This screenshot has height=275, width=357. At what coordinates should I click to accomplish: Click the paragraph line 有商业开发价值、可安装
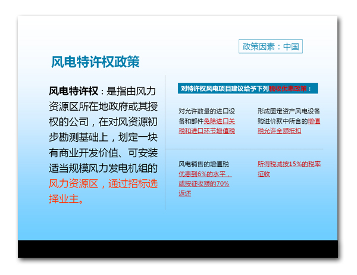point(103,153)
